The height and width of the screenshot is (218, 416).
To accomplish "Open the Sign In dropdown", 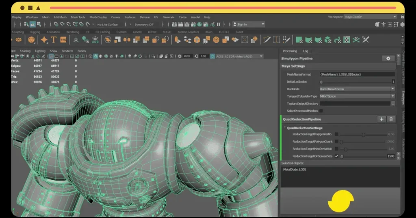I will (x=249, y=24).
